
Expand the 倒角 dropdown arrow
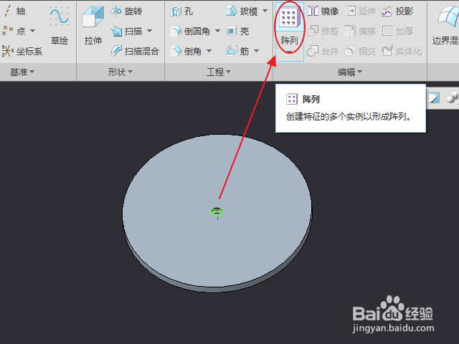coord(209,51)
